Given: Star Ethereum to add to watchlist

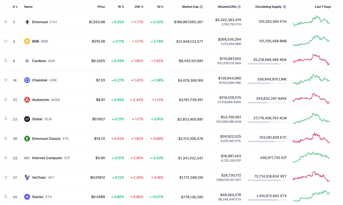Looking at the screenshot, I should coord(6,22).
